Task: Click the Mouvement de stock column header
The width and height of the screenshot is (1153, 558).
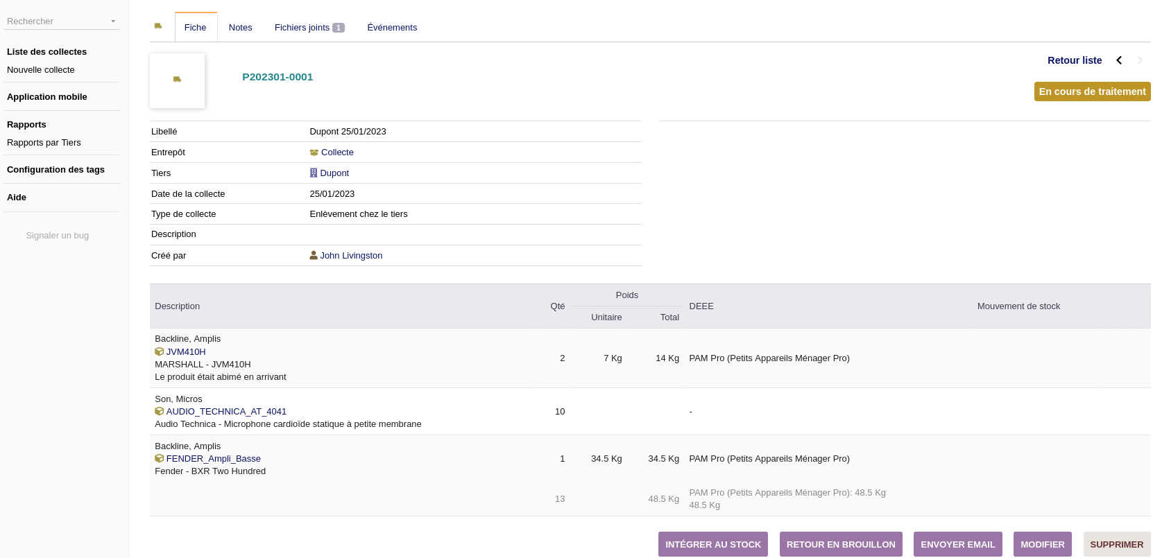Action: (x=1018, y=306)
